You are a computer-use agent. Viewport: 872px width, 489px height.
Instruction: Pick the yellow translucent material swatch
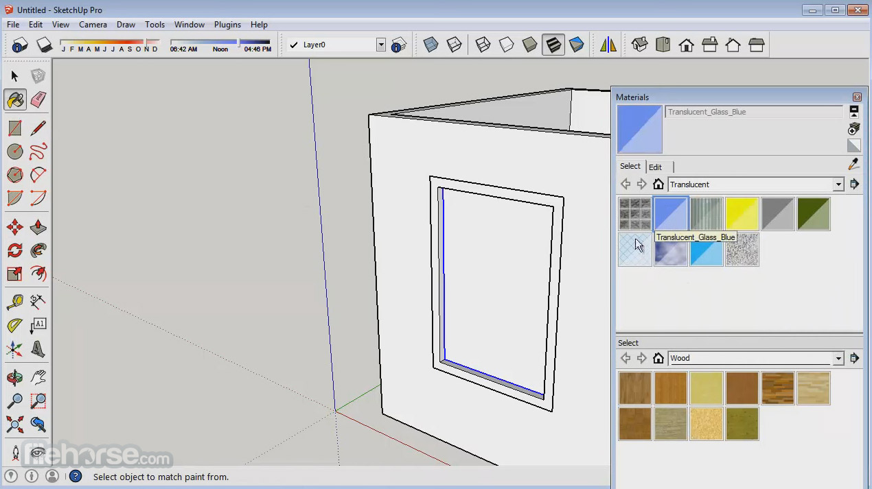click(742, 214)
